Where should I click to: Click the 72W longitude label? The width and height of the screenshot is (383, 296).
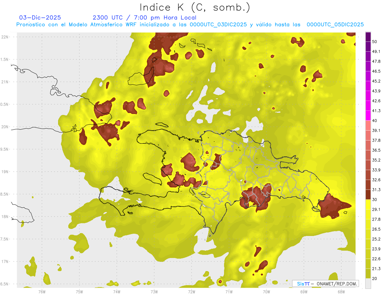click(191, 292)
